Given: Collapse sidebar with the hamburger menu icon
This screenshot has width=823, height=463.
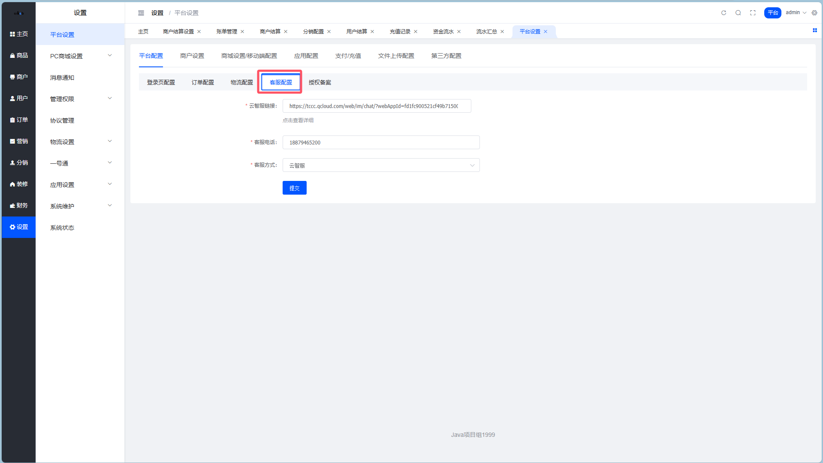Looking at the screenshot, I should 141,13.
